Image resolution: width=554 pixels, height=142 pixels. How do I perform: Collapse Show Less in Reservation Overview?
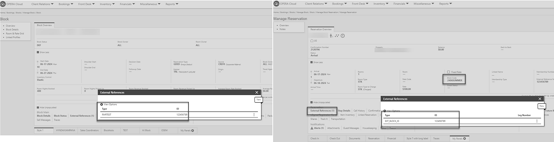coord(316,62)
